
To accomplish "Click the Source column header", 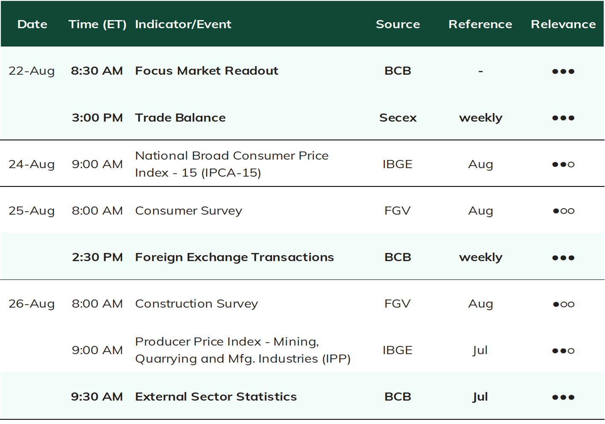I will (x=398, y=24).
